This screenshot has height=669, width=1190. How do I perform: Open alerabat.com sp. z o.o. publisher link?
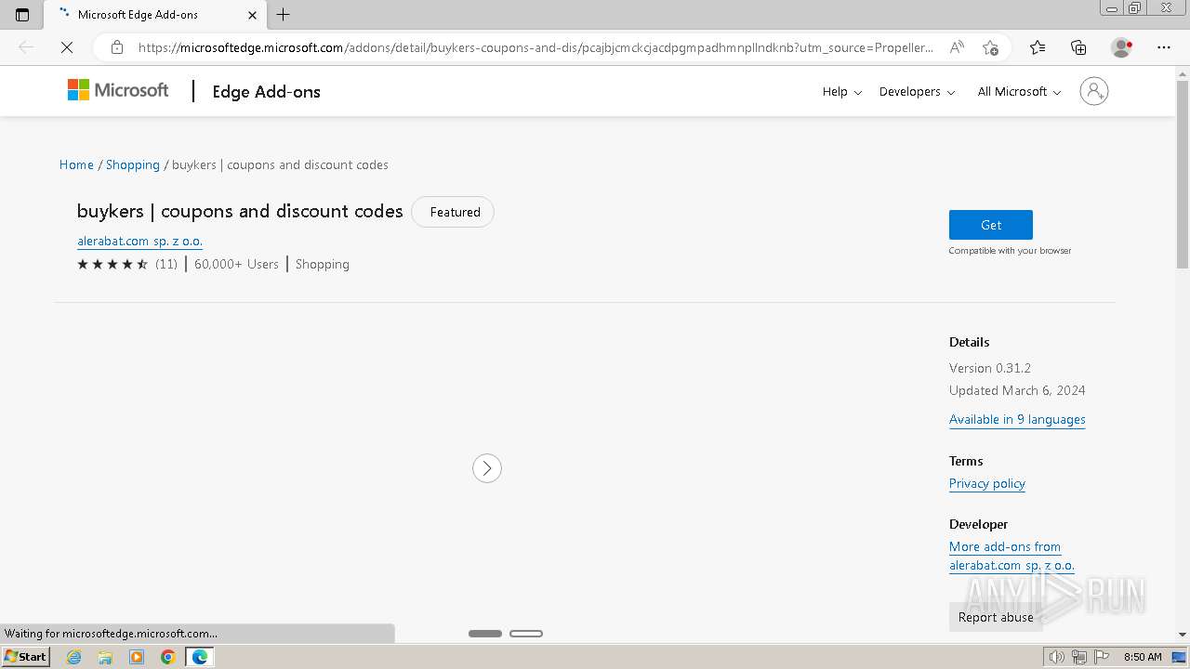[139, 241]
